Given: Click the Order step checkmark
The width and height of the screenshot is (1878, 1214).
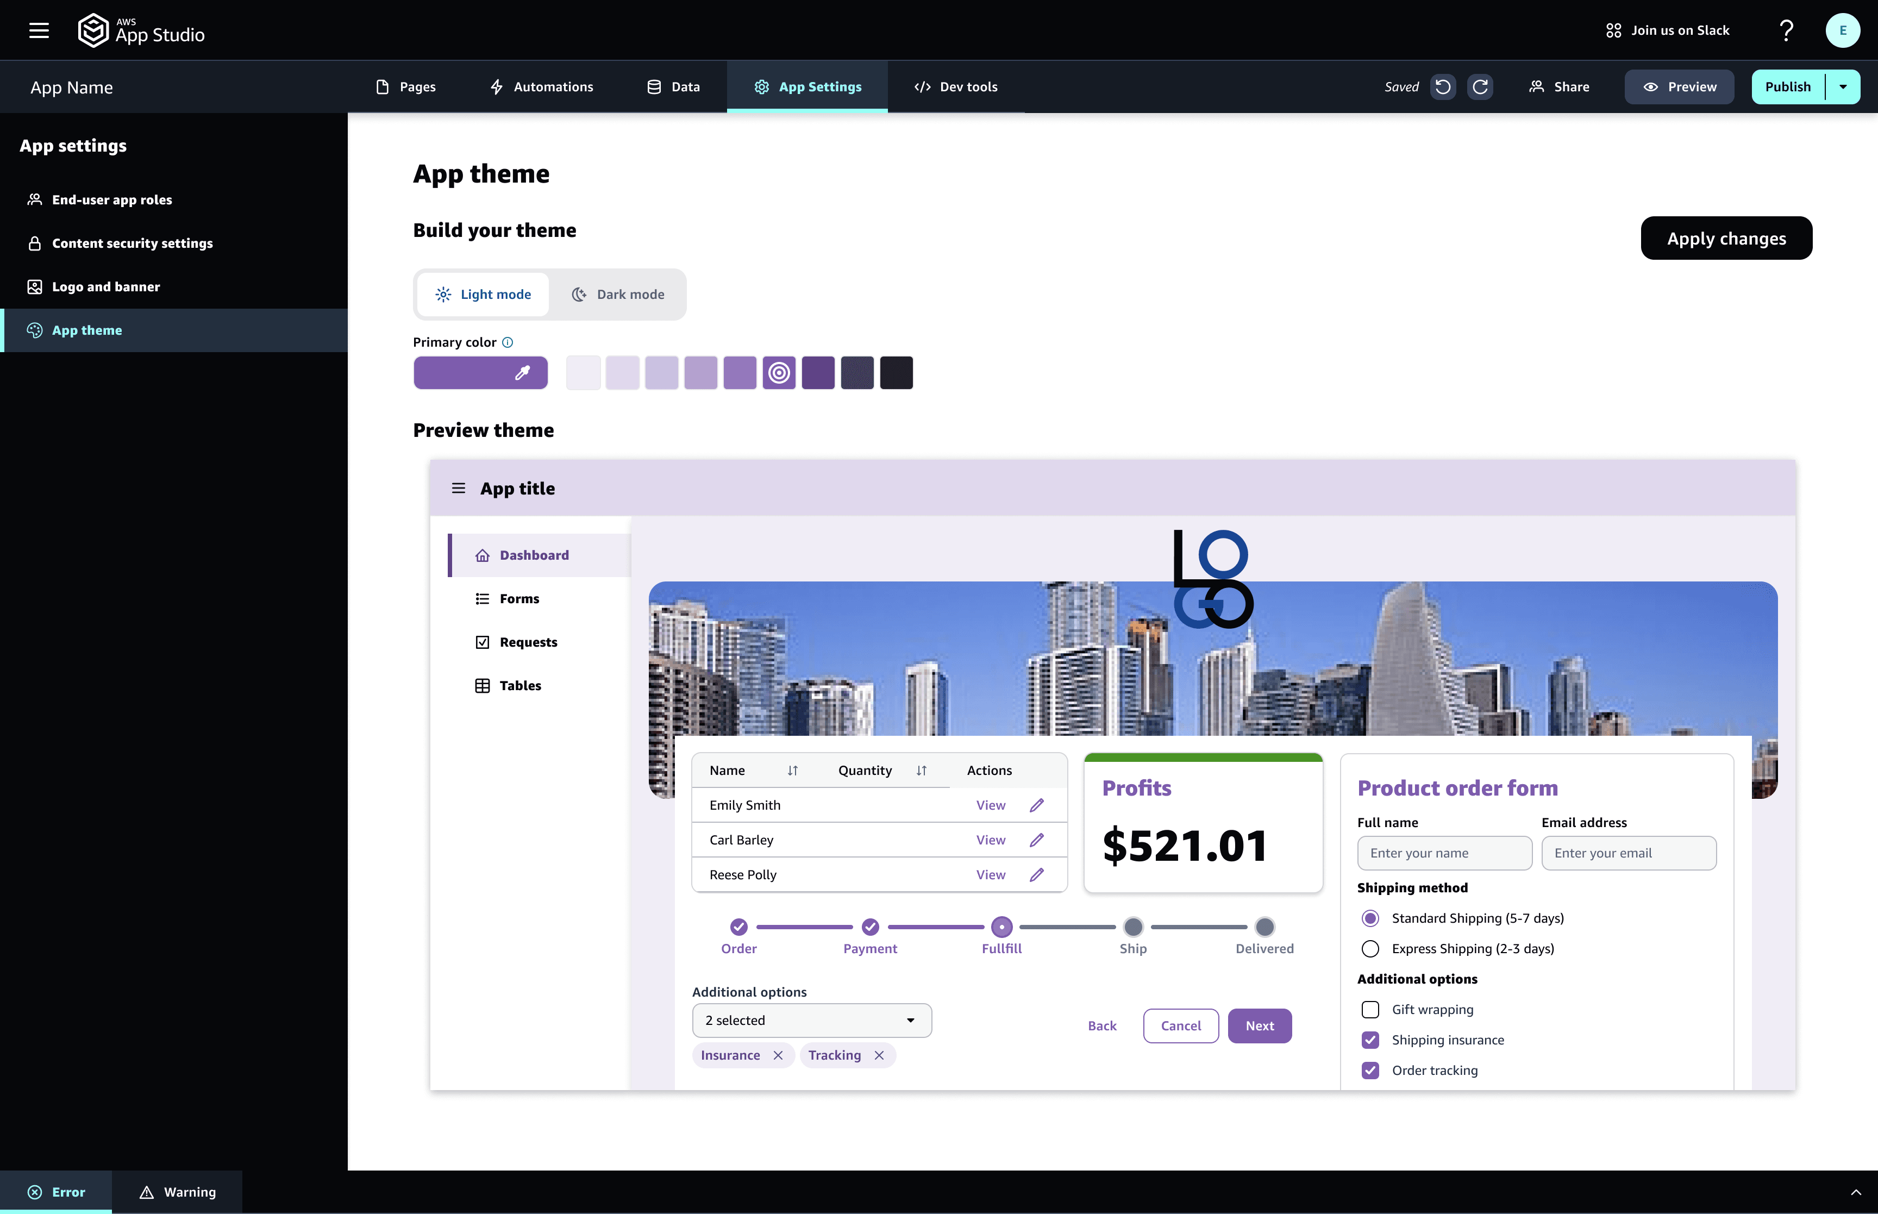Looking at the screenshot, I should pyautogui.click(x=738, y=927).
